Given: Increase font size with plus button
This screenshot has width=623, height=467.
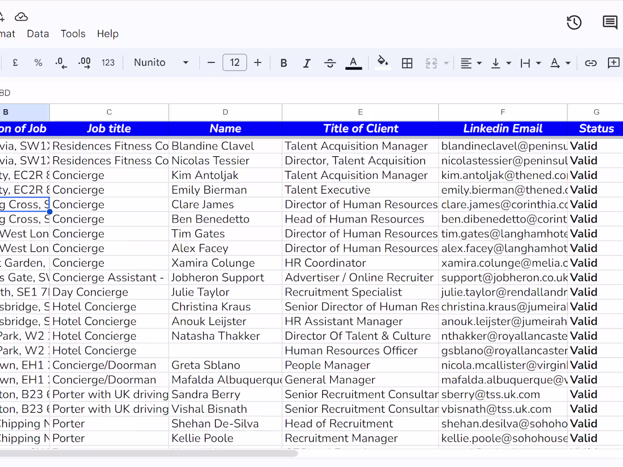Looking at the screenshot, I should click(x=258, y=63).
